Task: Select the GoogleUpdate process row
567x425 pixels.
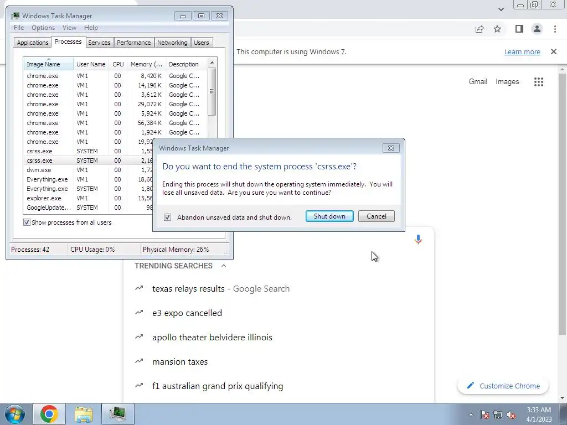Action: (88, 208)
